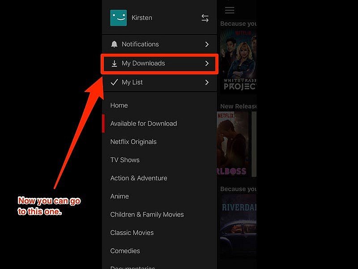Browse the Comedies category

(125, 251)
